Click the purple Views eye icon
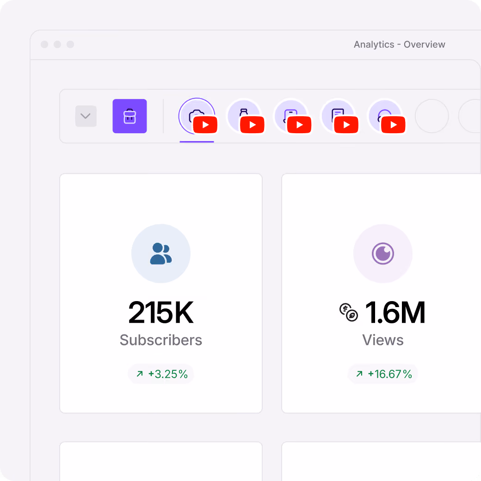The image size is (481, 481). coord(383,253)
